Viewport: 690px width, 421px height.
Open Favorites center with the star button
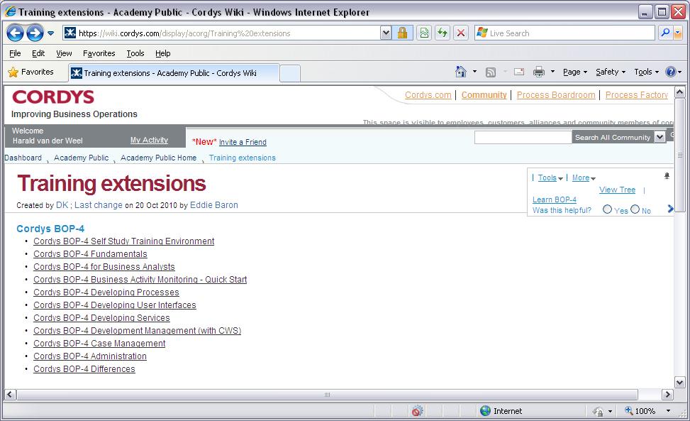[30, 72]
